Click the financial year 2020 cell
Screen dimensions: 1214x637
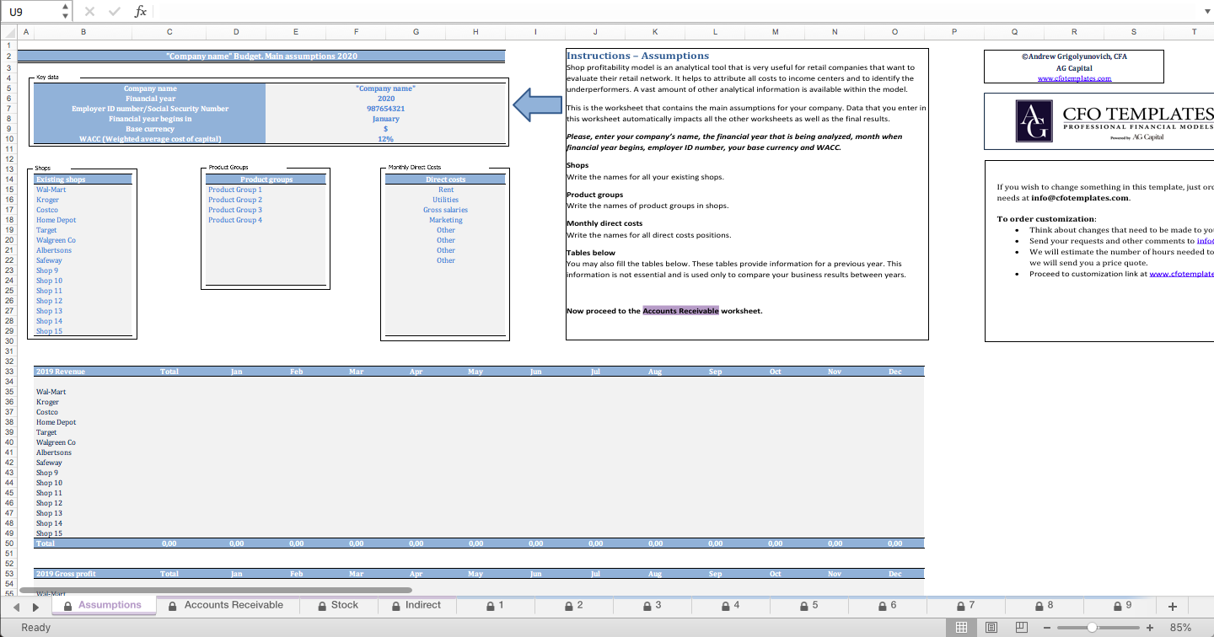(385, 99)
